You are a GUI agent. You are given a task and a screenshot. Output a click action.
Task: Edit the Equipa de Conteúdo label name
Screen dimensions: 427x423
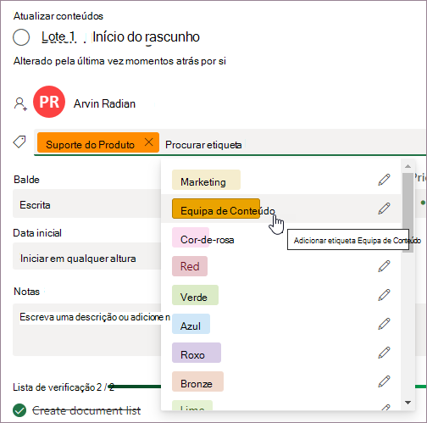384,209
